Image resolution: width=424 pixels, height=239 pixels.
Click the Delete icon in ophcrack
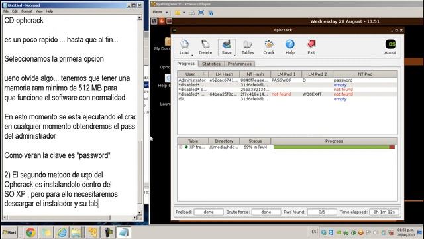pyautogui.click(x=205, y=47)
